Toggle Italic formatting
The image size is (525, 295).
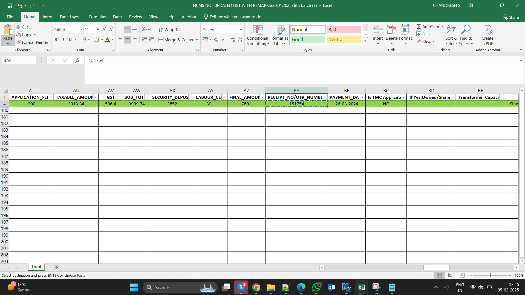(x=63, y=40)
